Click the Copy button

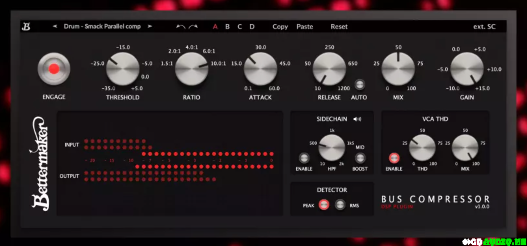pos(280,27)
